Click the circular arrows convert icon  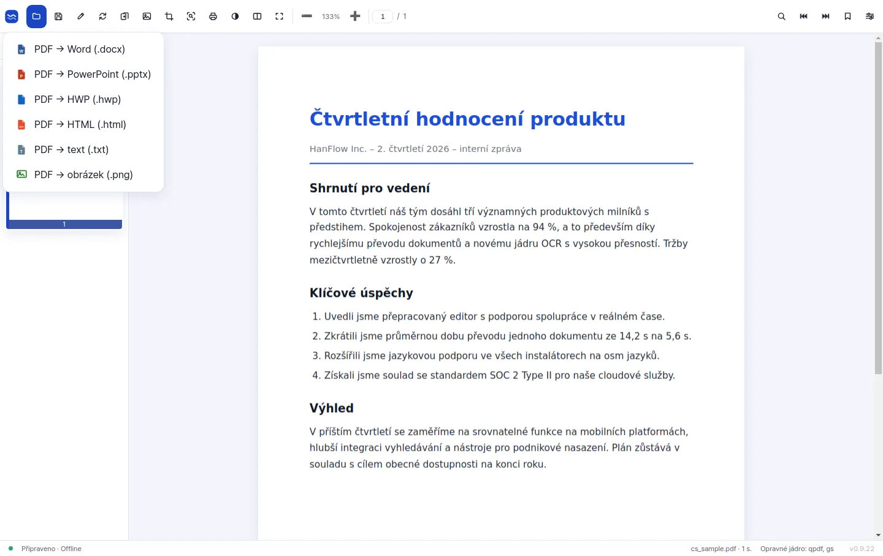(102, 17)
